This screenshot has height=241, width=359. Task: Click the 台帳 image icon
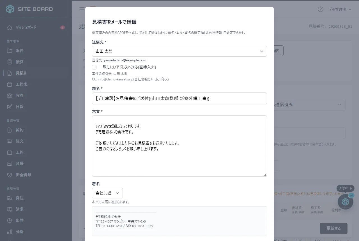pos(10,164)
